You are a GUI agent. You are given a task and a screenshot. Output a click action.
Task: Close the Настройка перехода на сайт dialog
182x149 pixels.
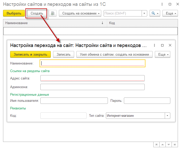(170, 45)
